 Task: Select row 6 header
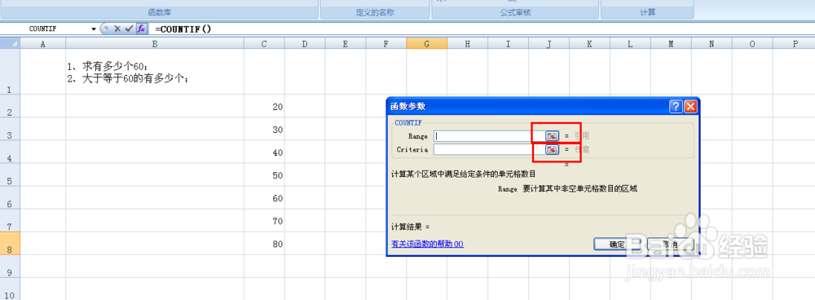(10, 197)
